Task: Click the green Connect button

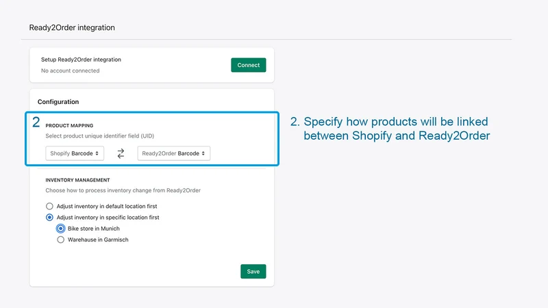Action: (x=248, y=65)
